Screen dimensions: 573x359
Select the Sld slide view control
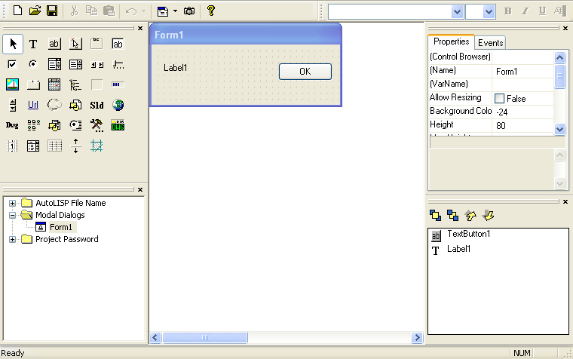click(97, 106)
